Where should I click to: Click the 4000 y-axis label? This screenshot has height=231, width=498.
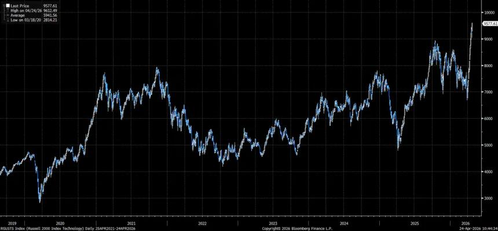coord(488,171)
